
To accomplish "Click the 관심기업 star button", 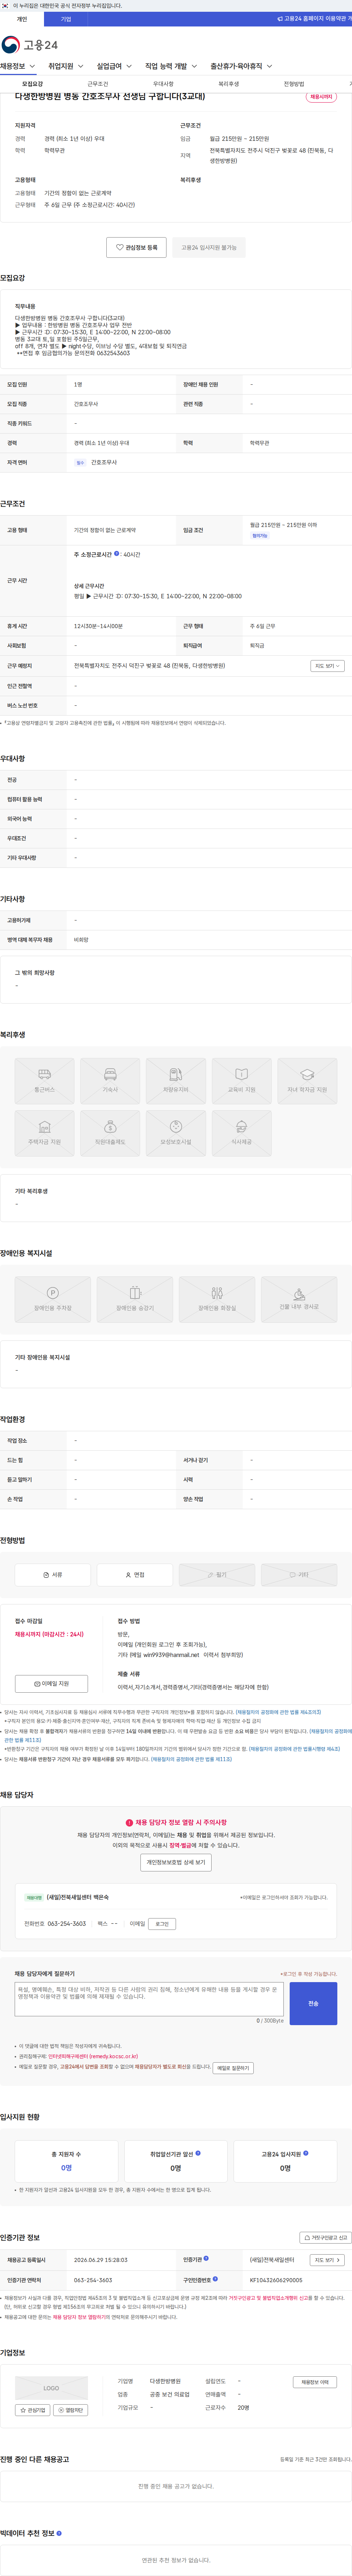I will 33,2410.
